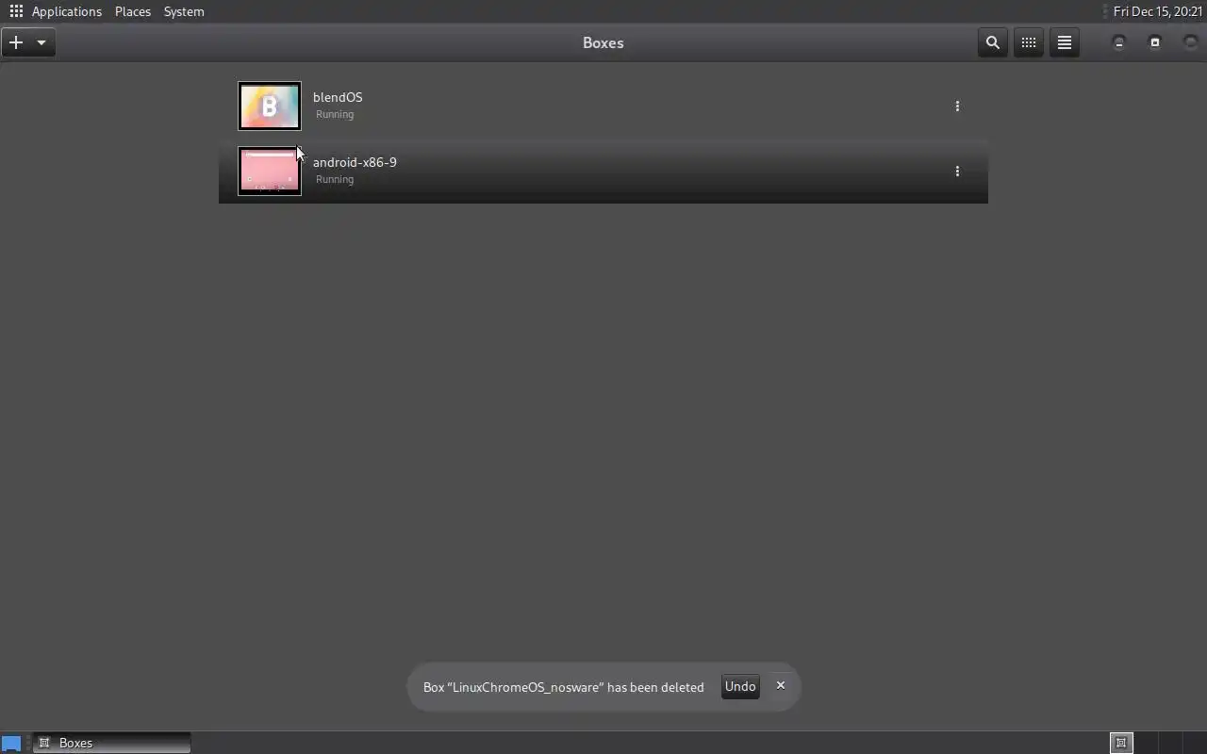Screen dimensions: 1207x754
Task: Close the Boxes window
Action: point(1191,42)
